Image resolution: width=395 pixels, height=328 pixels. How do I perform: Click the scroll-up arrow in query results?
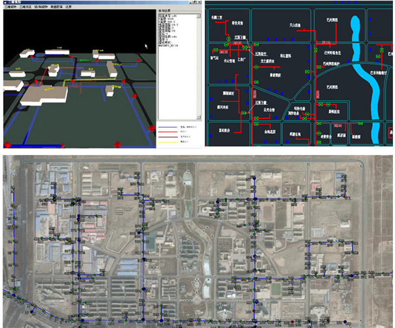tap(198, 16)
